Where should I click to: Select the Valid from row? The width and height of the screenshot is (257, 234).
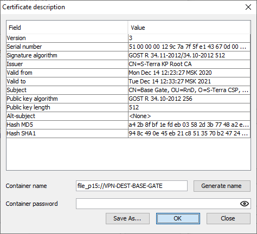pos(128,73)
